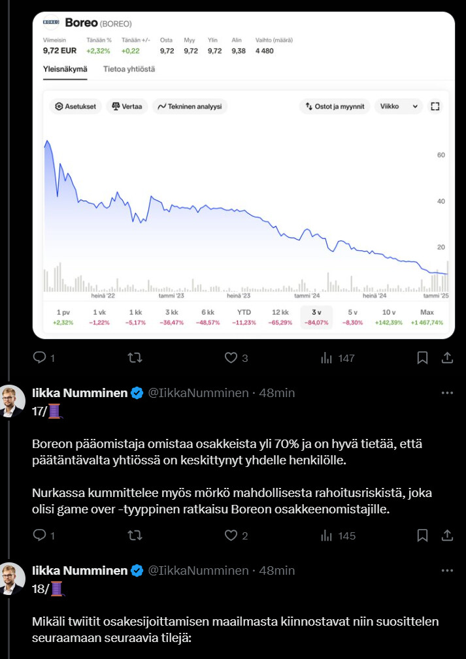Bookmark the Boreo chart tweet

(x=422, y=358)
